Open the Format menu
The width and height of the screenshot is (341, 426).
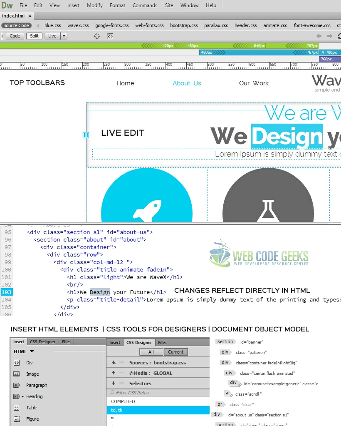[117, 5]
